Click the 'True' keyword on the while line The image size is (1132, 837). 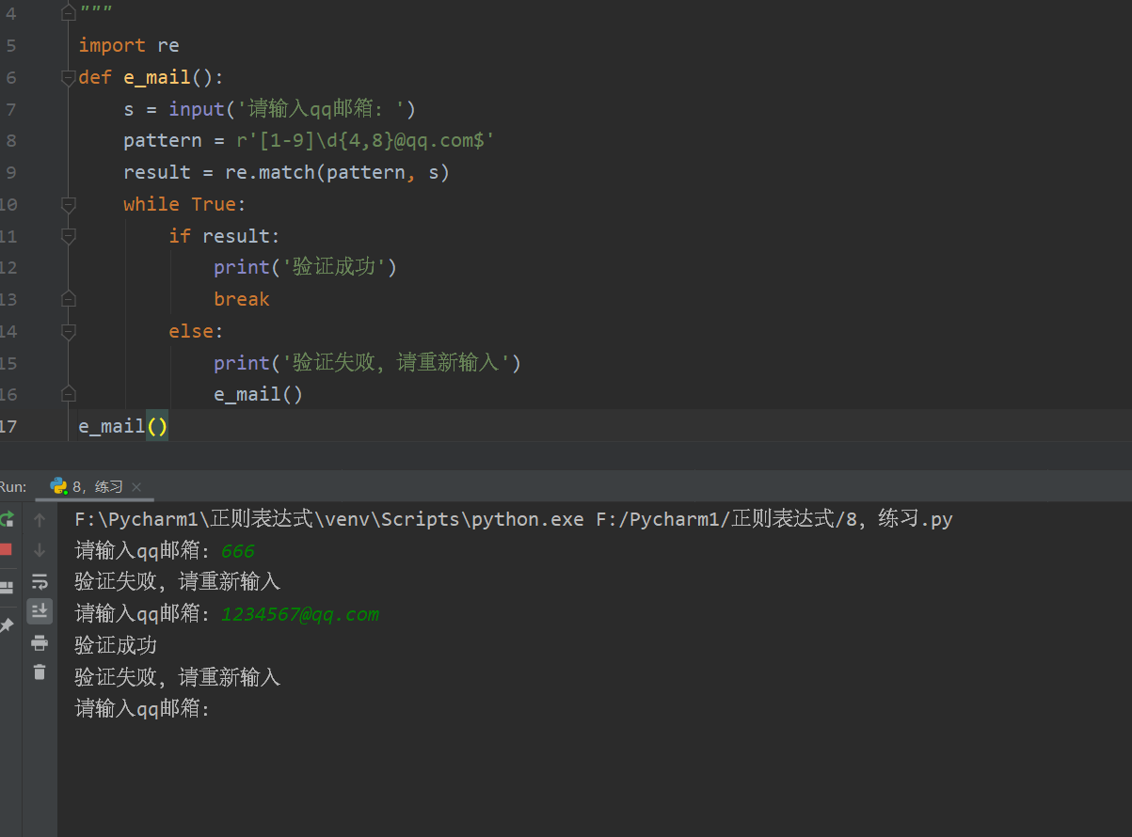coord(214,204)
